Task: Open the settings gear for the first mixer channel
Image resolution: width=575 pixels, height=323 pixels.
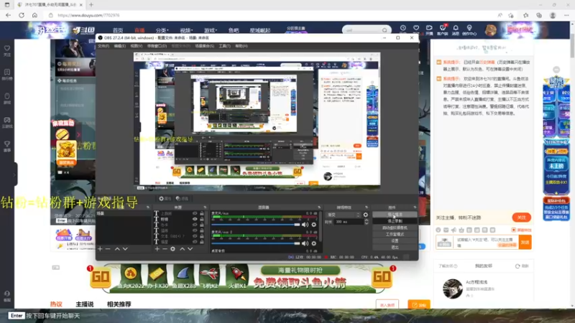Action: (x=314, y=225)
